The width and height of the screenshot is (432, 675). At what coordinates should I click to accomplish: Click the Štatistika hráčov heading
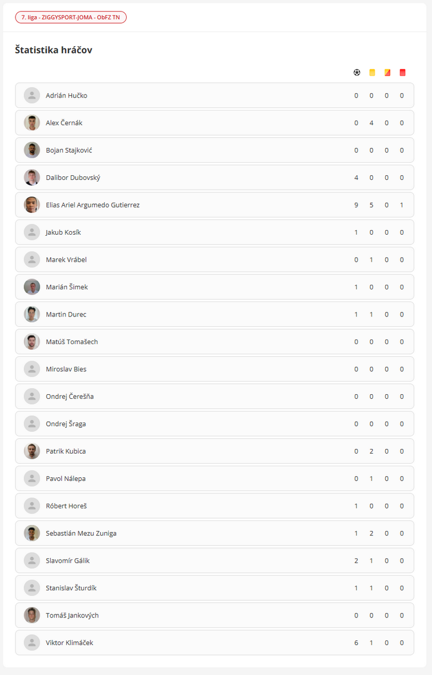[x=54, y=50]
